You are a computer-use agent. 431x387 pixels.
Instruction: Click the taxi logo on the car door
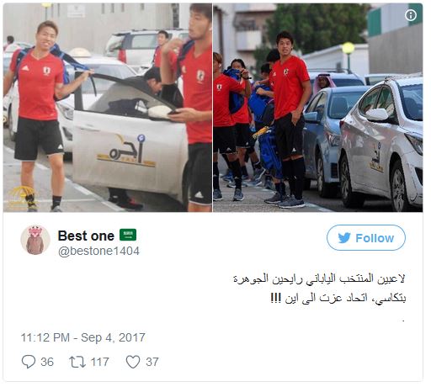(x=126, y=151)
